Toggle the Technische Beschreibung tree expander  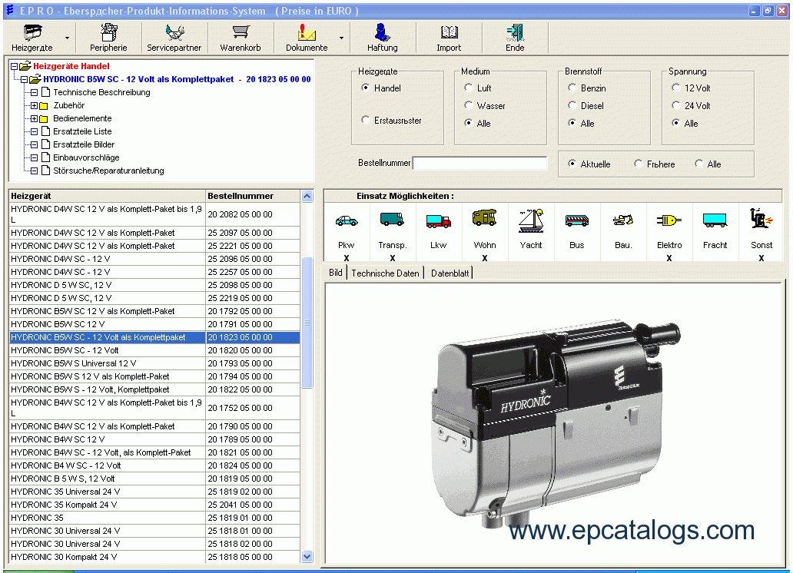(x=34, y=92)
